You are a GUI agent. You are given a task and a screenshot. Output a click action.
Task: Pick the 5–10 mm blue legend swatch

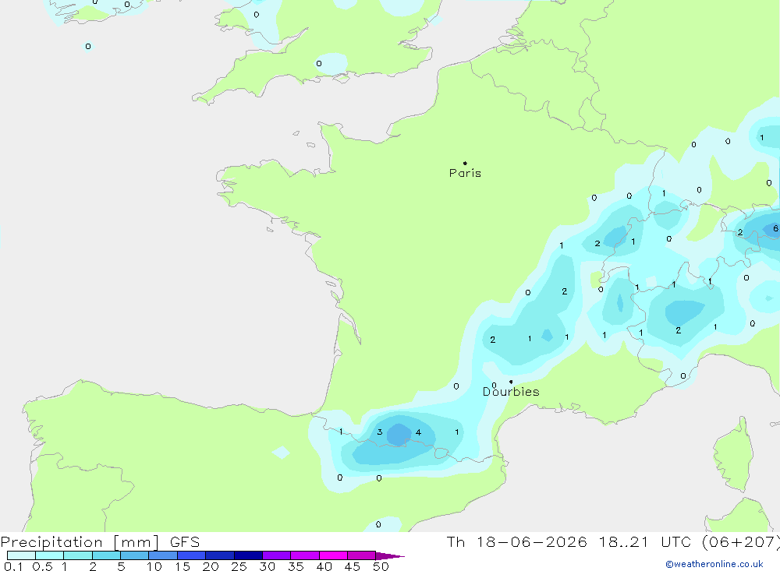point(134,555)
